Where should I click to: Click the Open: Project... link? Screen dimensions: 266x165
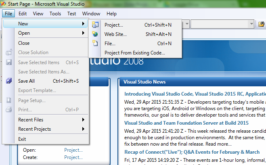(73, 150)
